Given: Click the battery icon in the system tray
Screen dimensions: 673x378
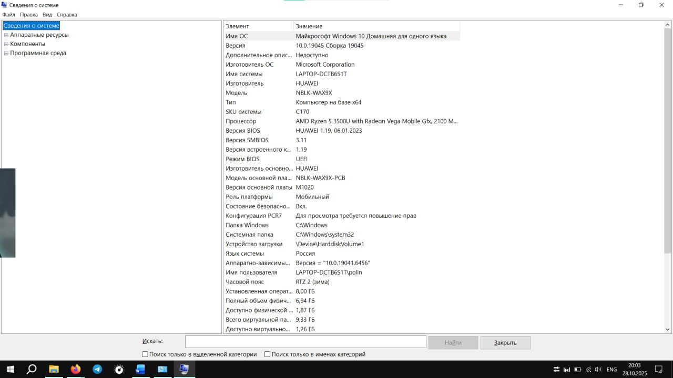Looking at the screenshot, I should [x=577, y=370].
